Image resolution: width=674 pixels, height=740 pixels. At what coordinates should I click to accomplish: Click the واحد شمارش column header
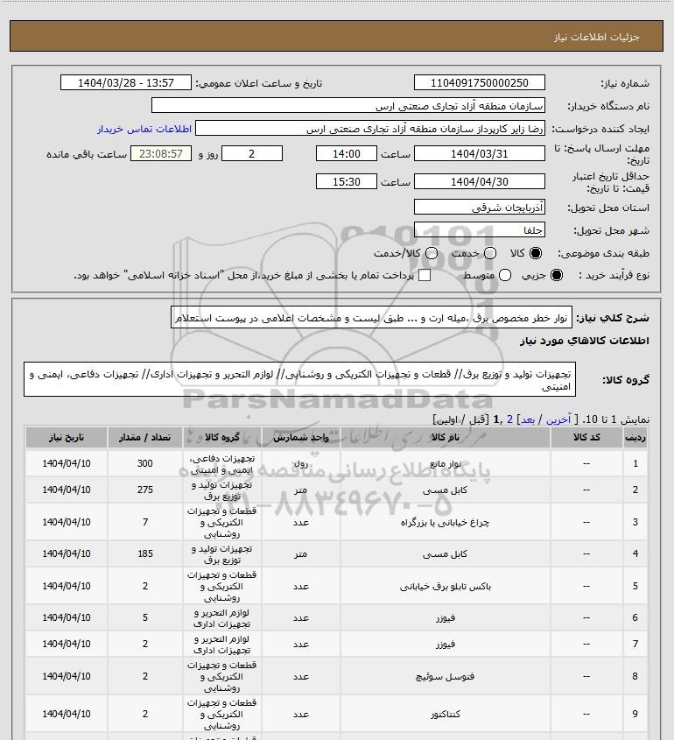click(301, 438)
